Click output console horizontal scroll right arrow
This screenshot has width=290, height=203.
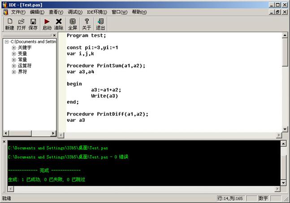click(277, 189)
